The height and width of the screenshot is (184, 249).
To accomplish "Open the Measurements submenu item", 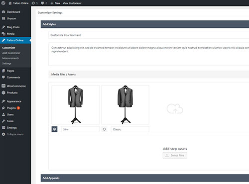I will coord(10,58).
